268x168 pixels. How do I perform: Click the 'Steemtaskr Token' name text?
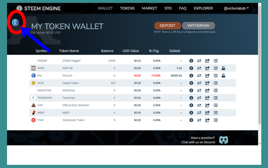pyautogui.click(x=74, y=120)
